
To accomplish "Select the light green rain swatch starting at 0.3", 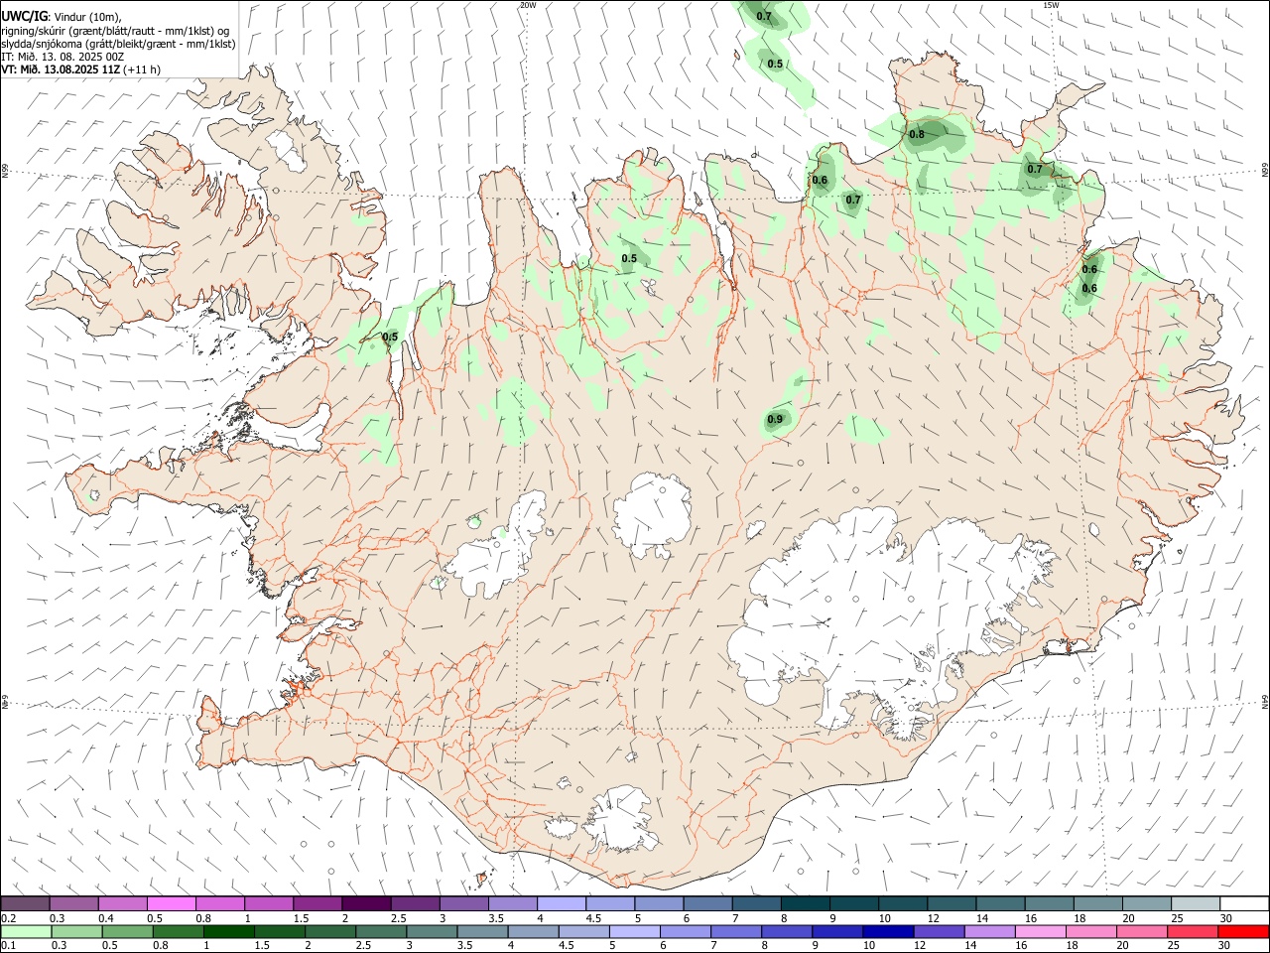I will pyautogui.click(x=76, y=931).
